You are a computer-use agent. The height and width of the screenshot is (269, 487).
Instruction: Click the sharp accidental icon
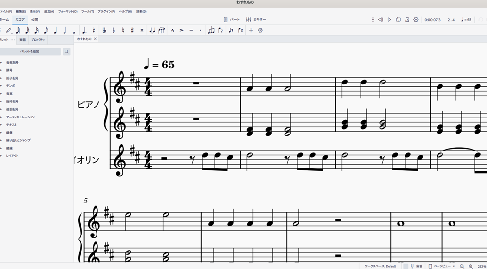click(x=132, y=30)
